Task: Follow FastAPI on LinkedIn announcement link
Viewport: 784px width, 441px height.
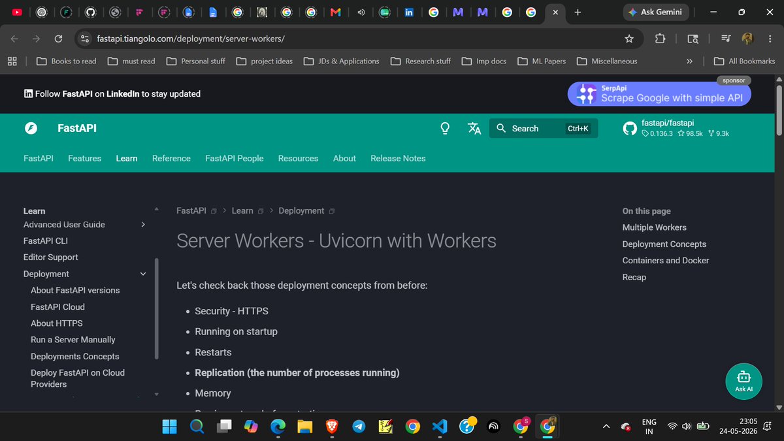Action: pyautogui.click(x=112, y=93)
